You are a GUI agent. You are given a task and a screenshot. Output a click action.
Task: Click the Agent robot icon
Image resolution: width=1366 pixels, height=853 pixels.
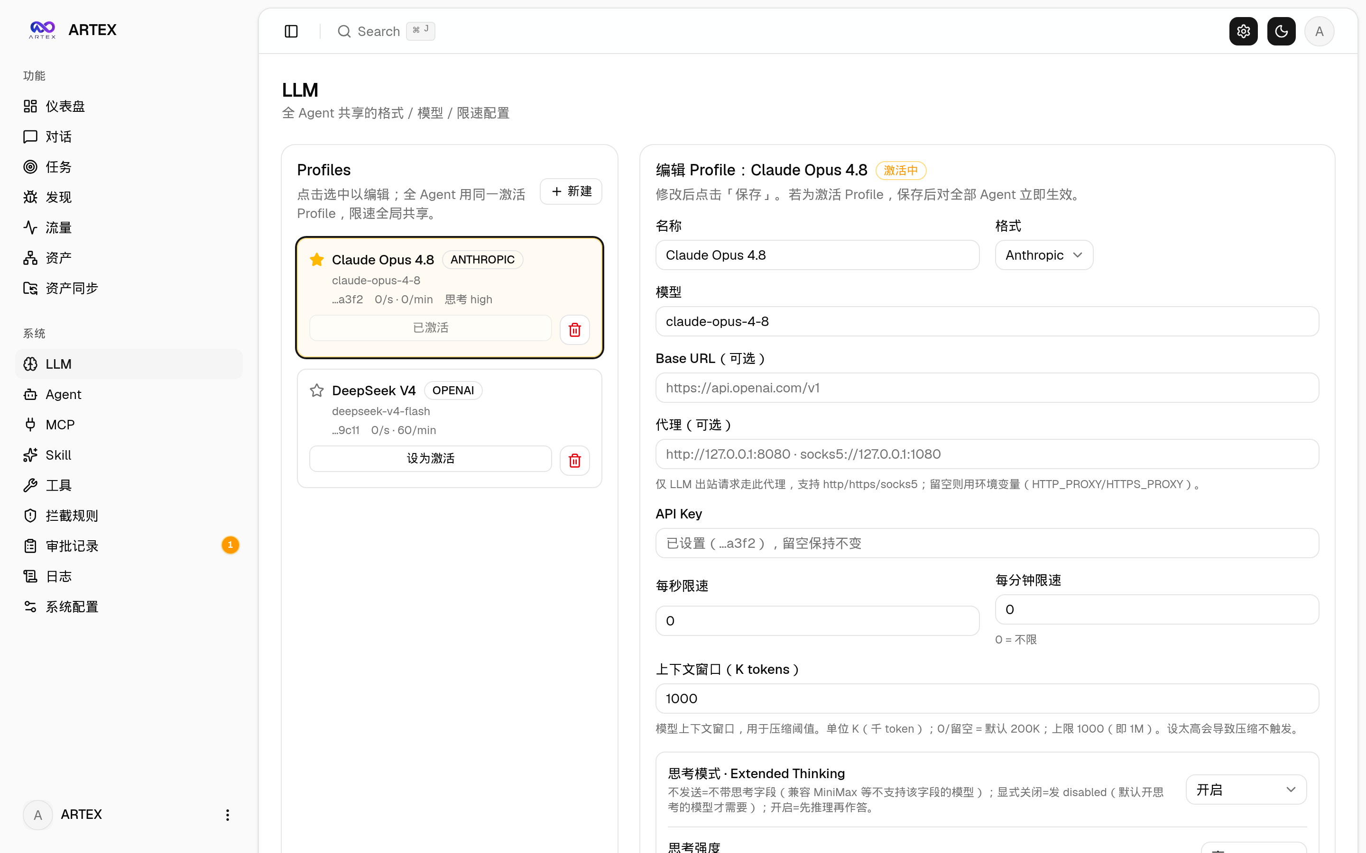click(30, 394)
